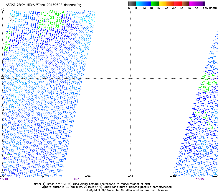Viewport: 218px width, 192px height.
Task: Click the longitude label '-48'
Action: coord(173,176)
